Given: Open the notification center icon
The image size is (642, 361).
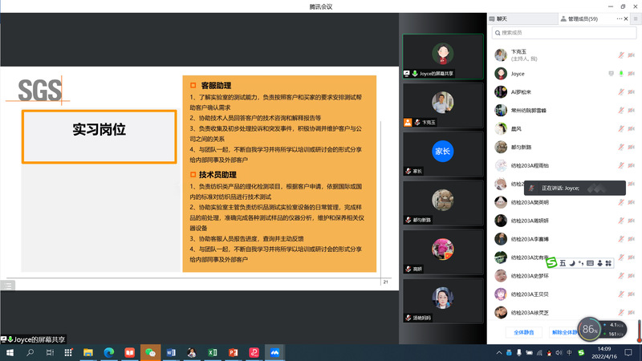Looking at the screenshot, I should tap(628, 352).
